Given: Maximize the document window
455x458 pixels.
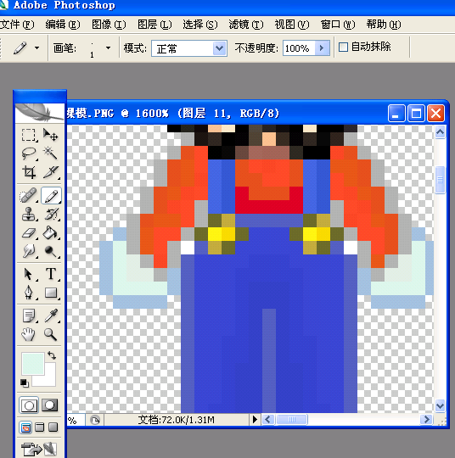Looking at the screenshot, I should [416, 113].
